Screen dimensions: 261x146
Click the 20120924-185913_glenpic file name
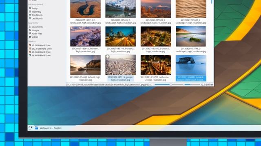121,78
